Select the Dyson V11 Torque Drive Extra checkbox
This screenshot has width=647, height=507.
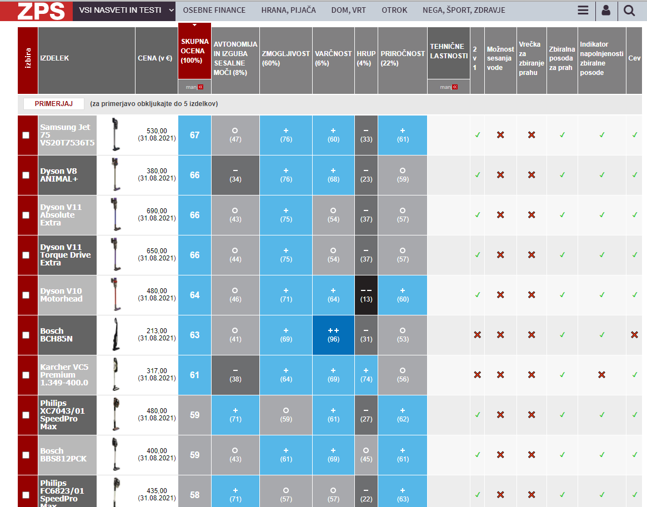(x=26, y=255)
